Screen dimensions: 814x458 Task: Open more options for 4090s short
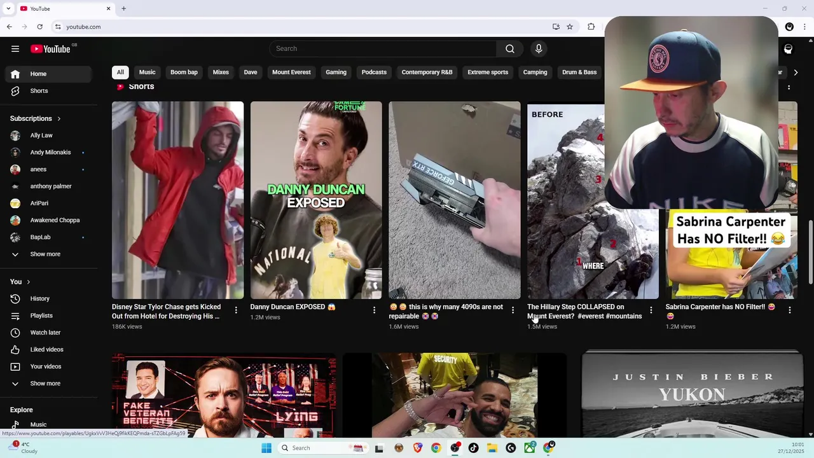[513, 310]
